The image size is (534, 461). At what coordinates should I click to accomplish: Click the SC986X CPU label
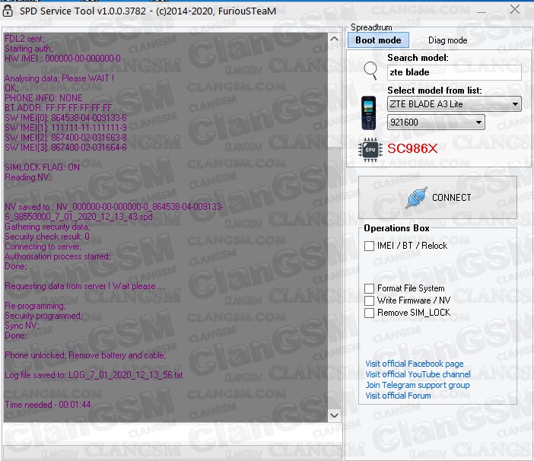click(412, 148)
